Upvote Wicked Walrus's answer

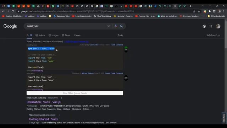pos(126,76)
